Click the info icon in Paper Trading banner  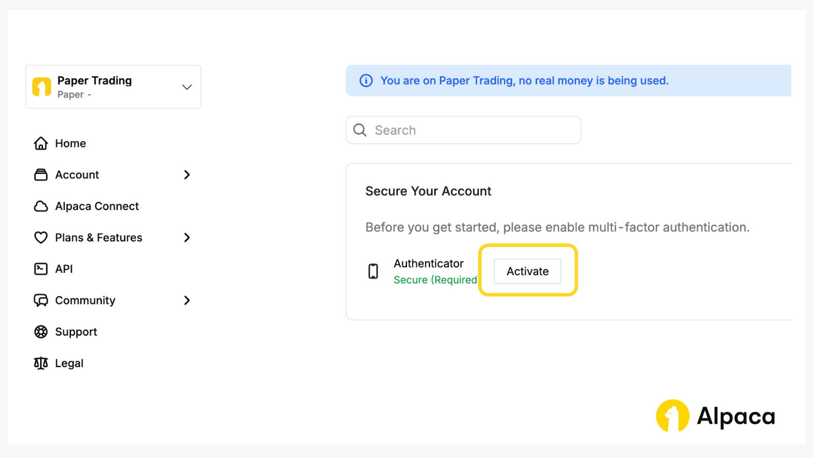tap(366, 81)
